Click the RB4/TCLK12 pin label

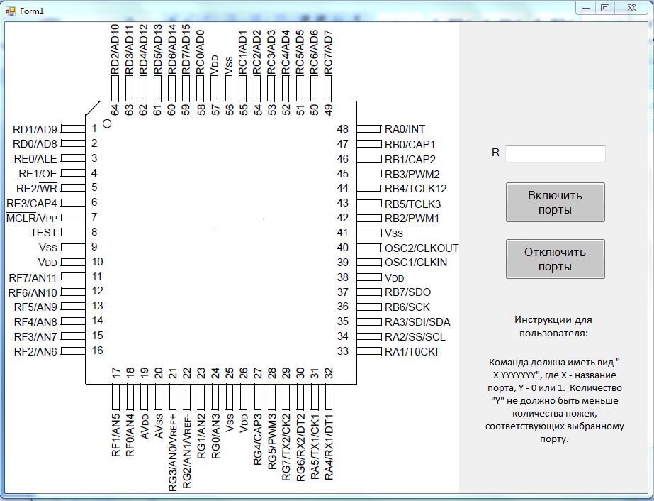[x=415, y=189]
